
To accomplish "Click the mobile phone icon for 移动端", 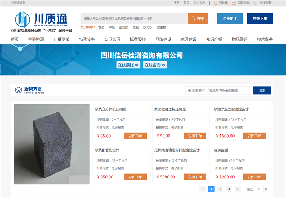I will pyautogui.click(x=216, y=2).
